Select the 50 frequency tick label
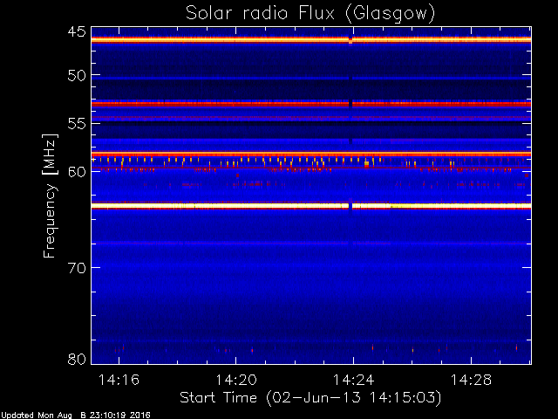 click(77, 75)
